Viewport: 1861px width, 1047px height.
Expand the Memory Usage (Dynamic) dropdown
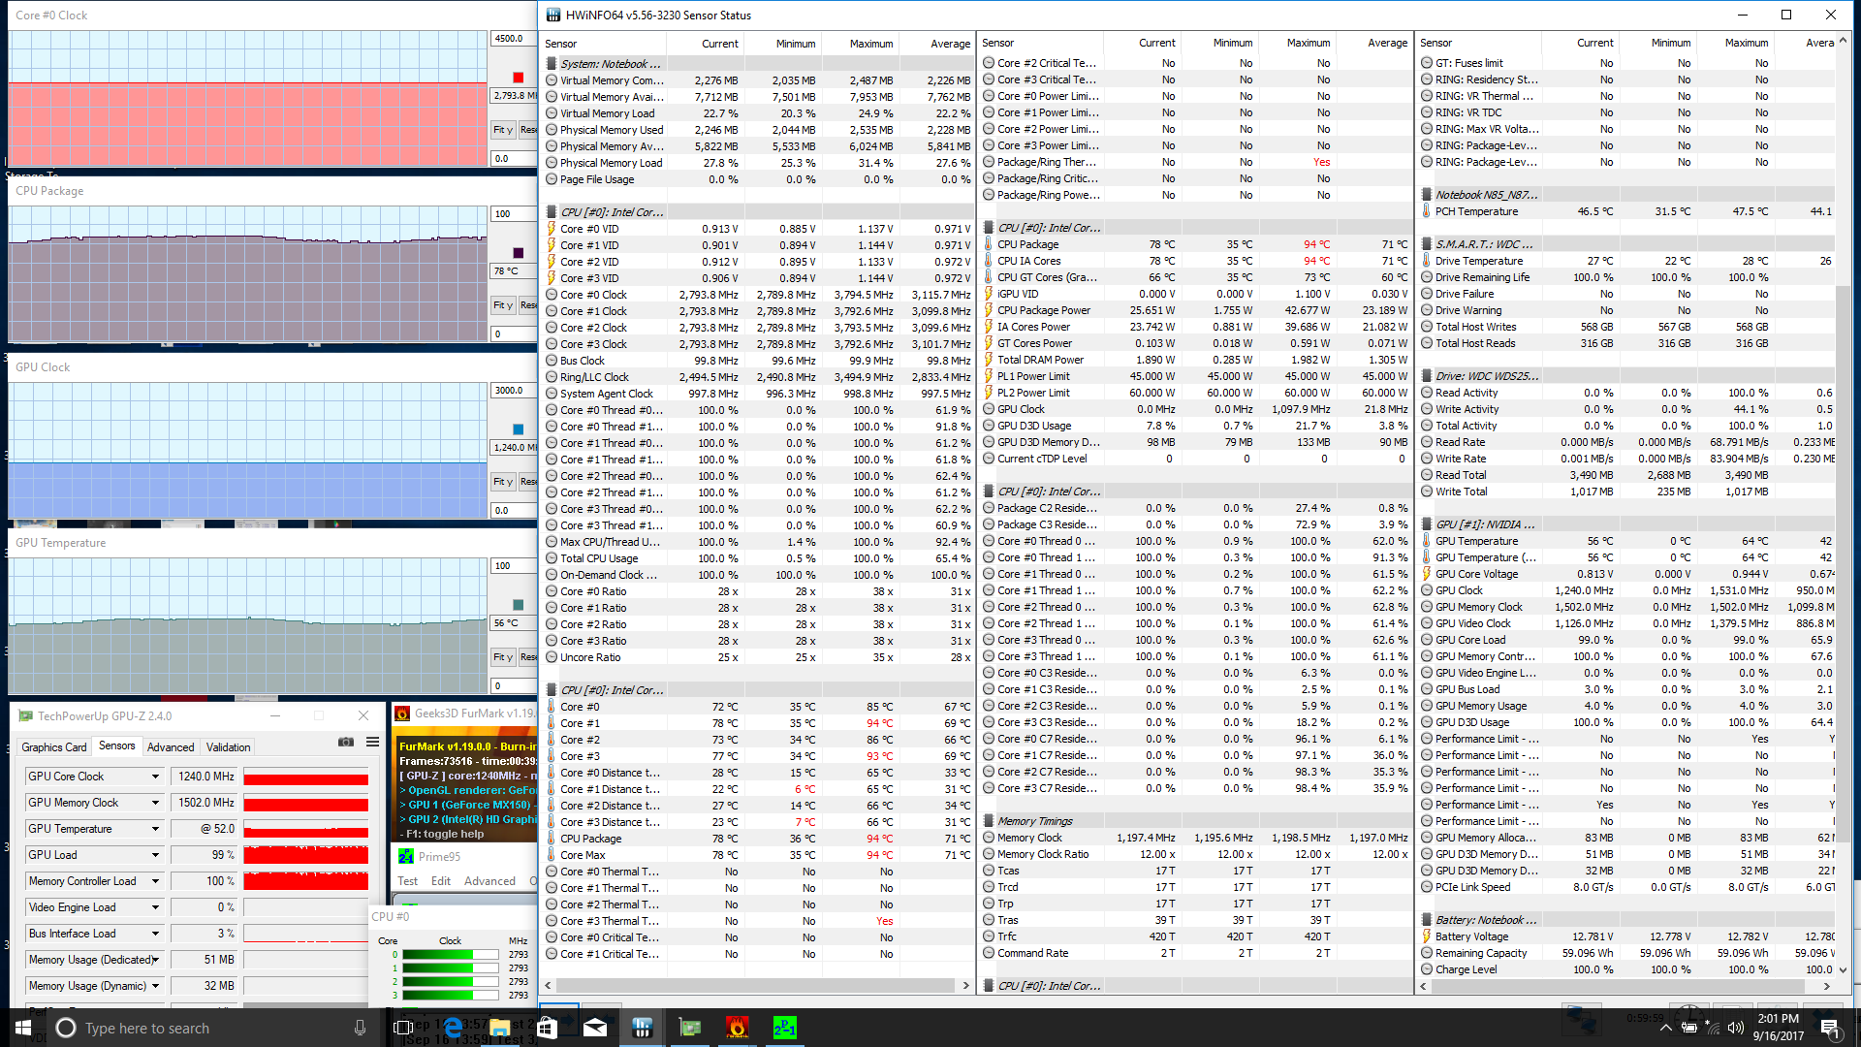[x=155, y=986]
